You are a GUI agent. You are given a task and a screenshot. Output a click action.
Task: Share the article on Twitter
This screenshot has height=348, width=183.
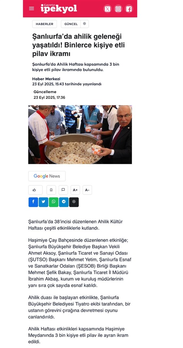(44, 202)
